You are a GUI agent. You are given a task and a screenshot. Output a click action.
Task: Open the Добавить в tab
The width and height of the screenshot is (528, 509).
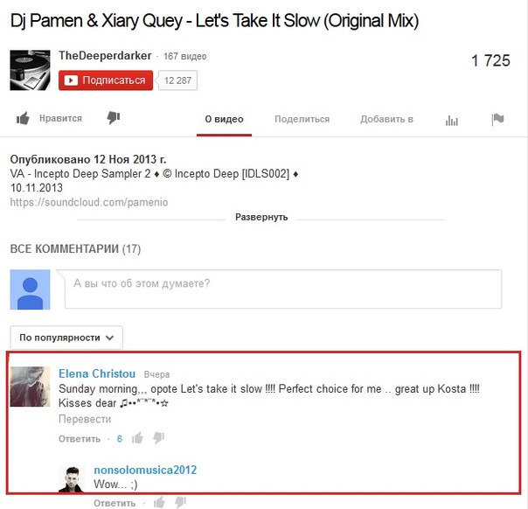[386, 119]
